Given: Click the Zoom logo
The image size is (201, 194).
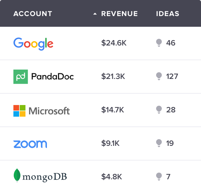Looking at the screenshot, I should (x=30, y=144).
